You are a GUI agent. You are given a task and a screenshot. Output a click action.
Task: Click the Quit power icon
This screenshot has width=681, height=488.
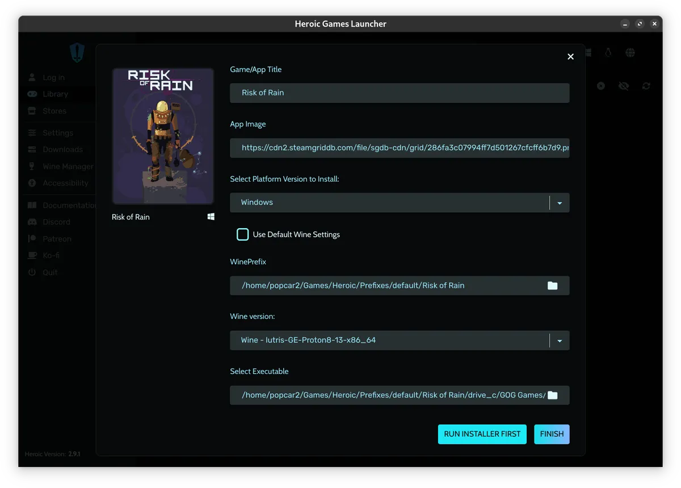32,272
